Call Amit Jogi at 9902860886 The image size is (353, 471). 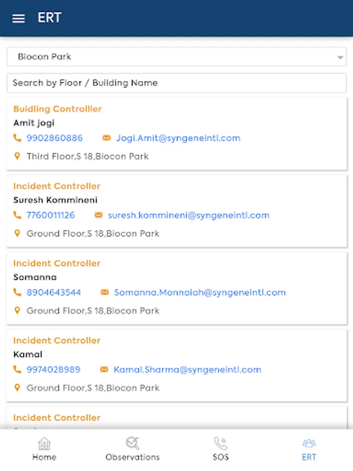(x=54, y=138)
